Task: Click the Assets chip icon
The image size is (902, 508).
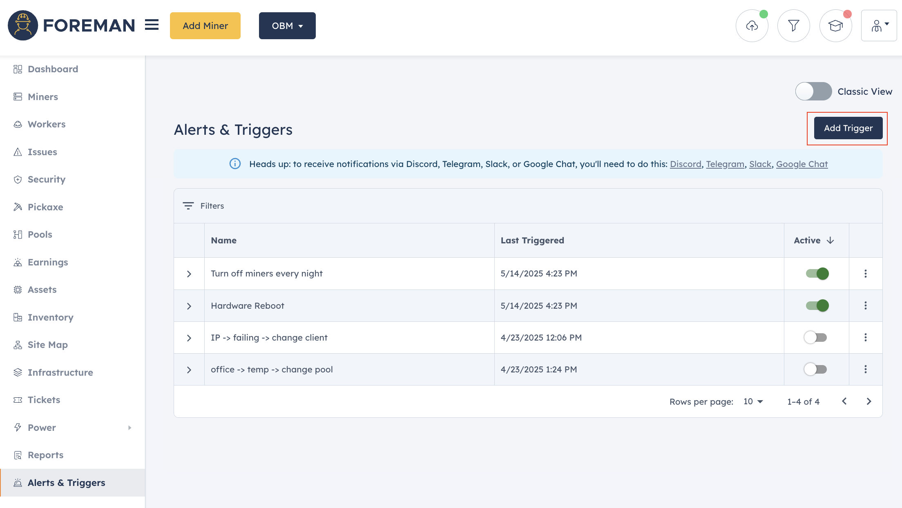Action: tap(18, 290)
